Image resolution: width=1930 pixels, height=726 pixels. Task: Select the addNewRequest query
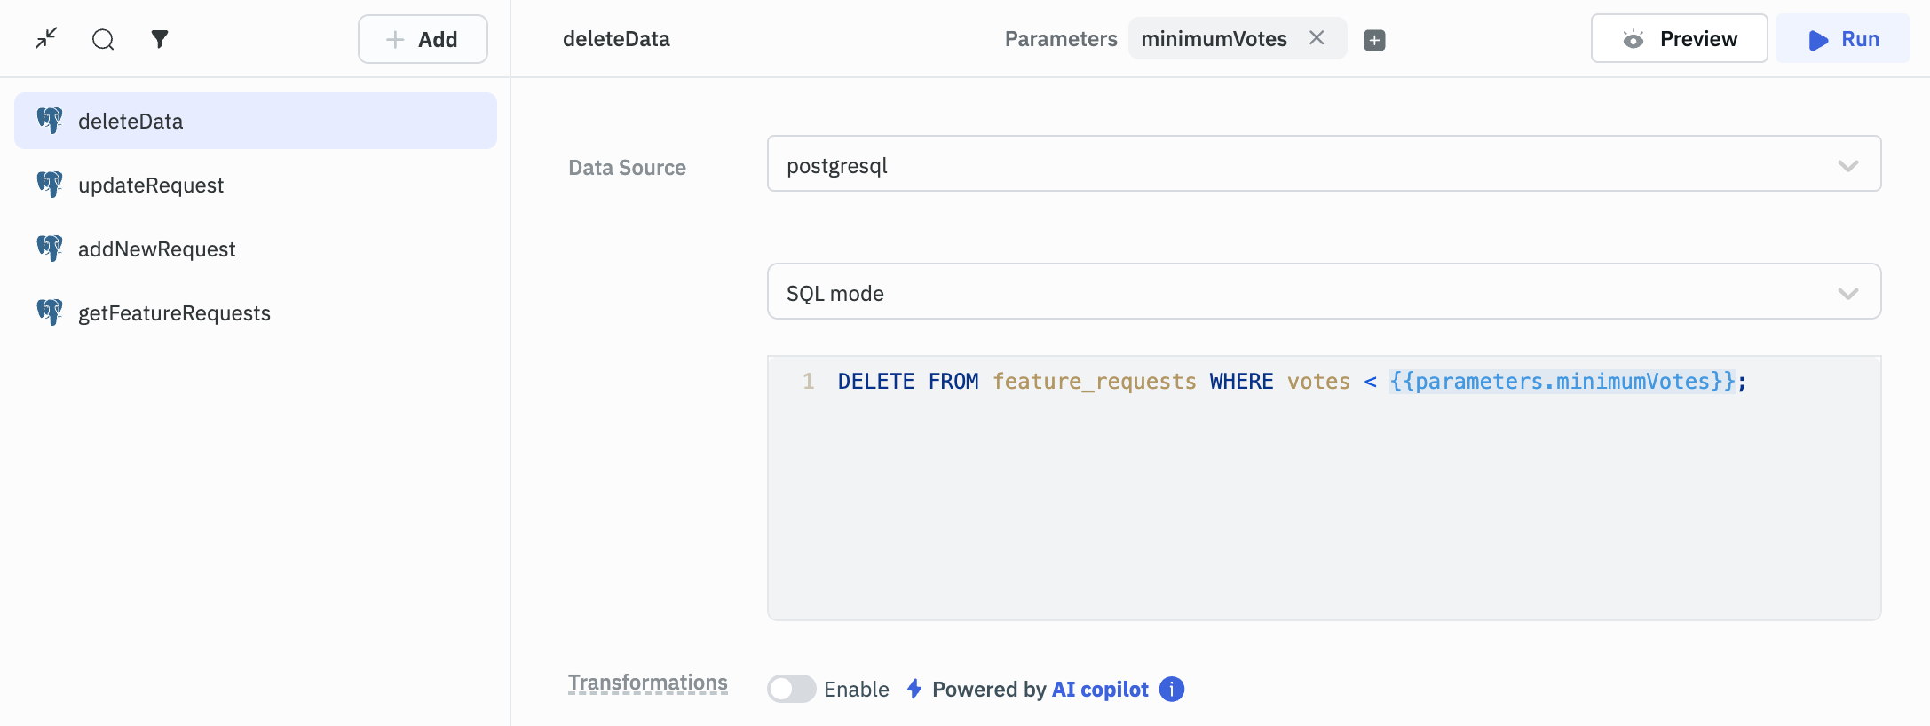[156, 249]
